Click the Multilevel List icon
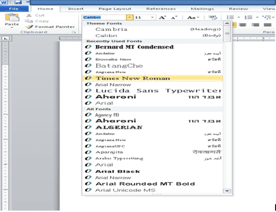Image resolution: width=276 pixels, height=212 pixels. point(267,17)
